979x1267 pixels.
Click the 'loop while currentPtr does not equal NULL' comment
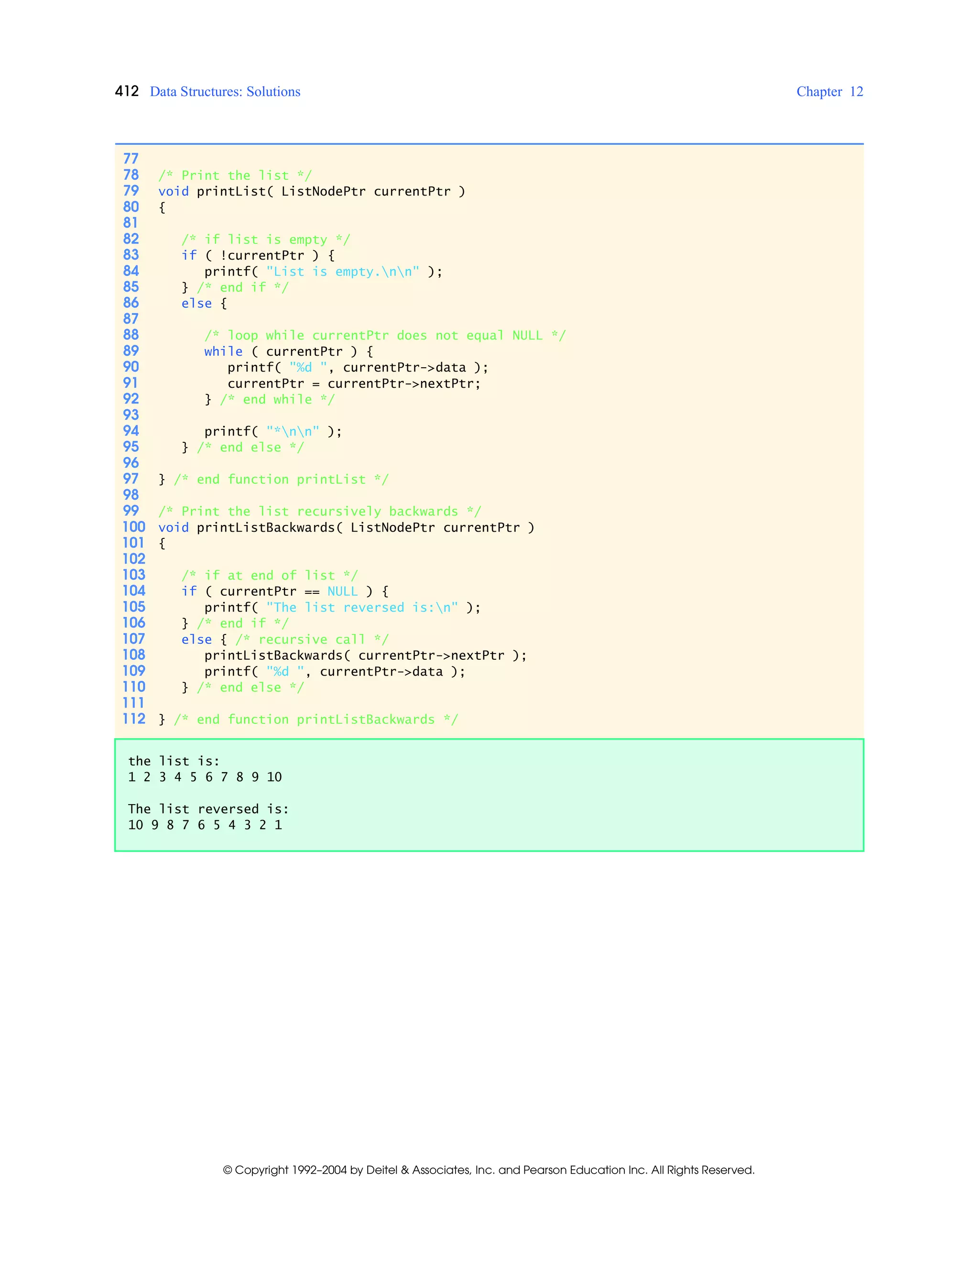(x=385, y=335)
